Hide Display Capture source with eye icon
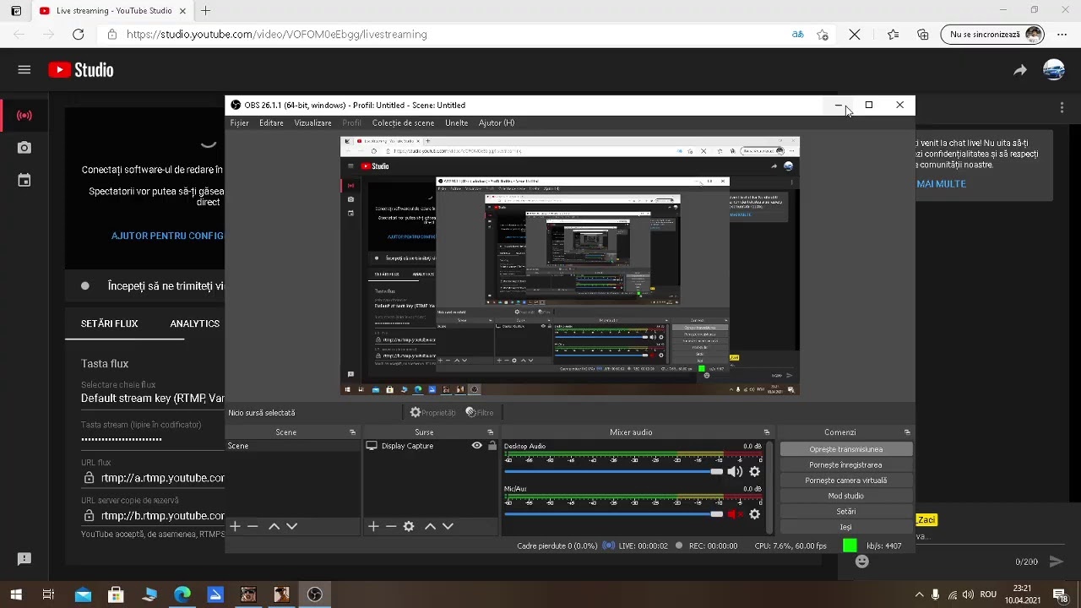Image resolution: width=1081 pixels, height=608 pixels. [x=477, y=446]
